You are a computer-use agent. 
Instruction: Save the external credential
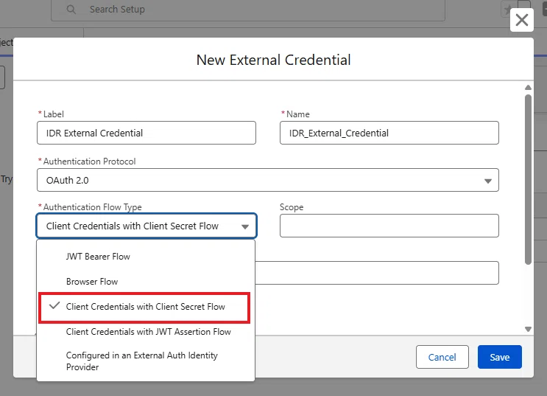coord(500,357)
